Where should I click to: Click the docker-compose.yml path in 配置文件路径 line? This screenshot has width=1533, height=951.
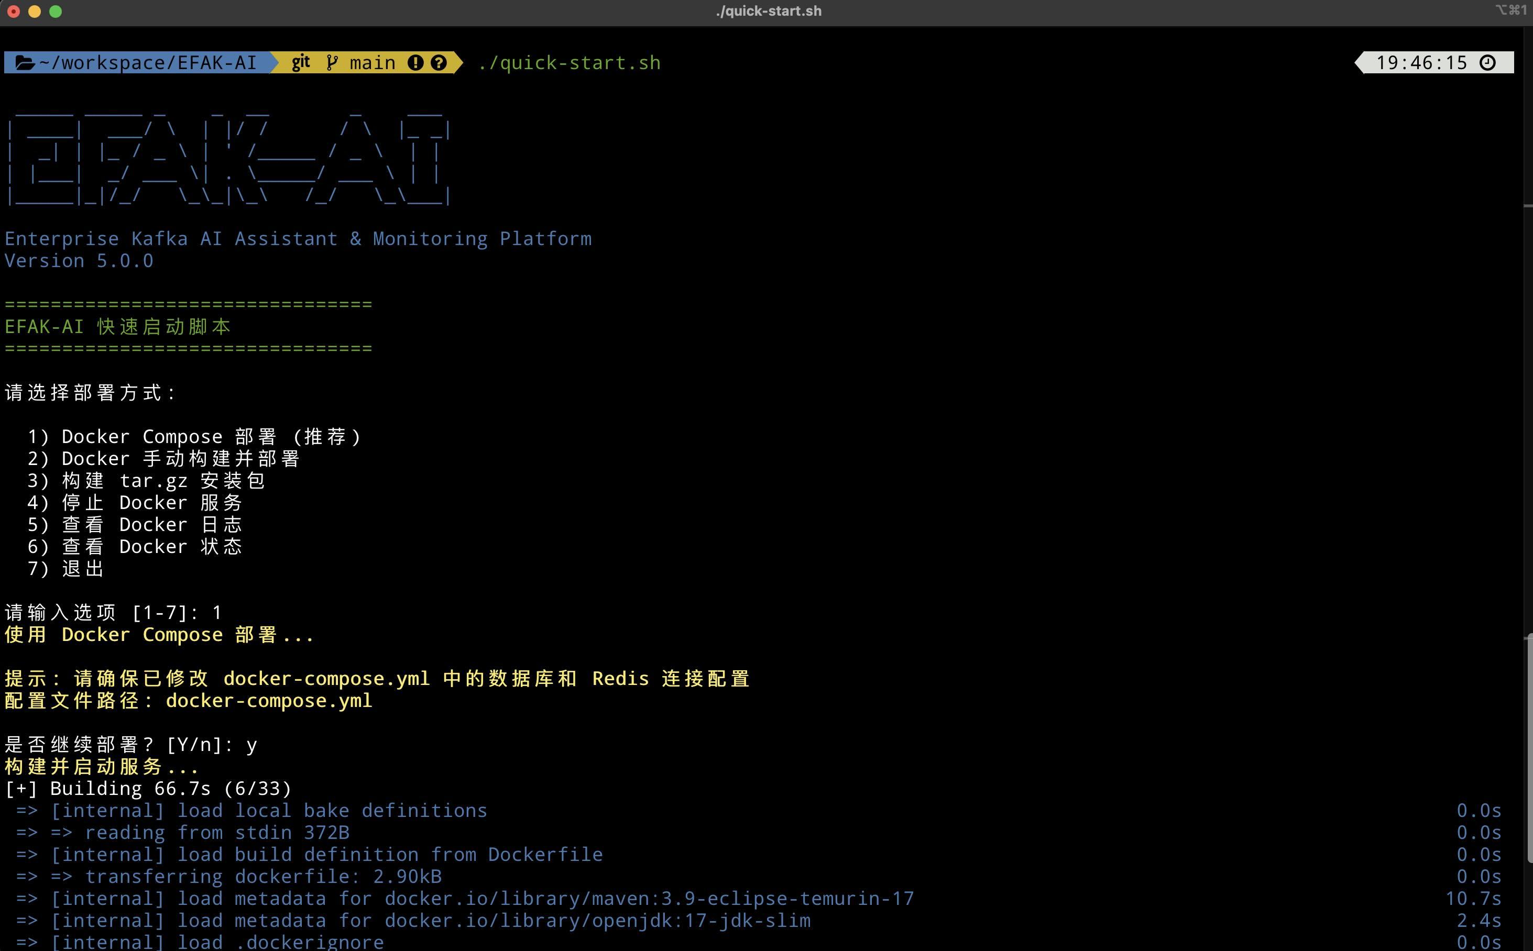coord(269,701)
